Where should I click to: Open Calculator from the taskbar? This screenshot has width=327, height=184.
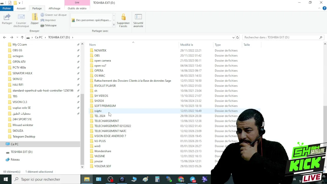coord(157,179)
